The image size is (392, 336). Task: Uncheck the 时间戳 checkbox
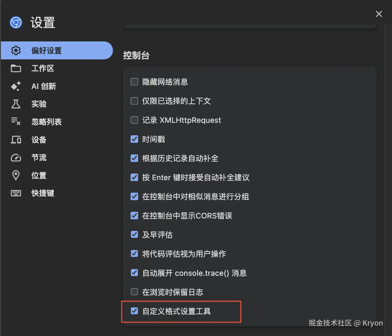(x=134, y=139)
